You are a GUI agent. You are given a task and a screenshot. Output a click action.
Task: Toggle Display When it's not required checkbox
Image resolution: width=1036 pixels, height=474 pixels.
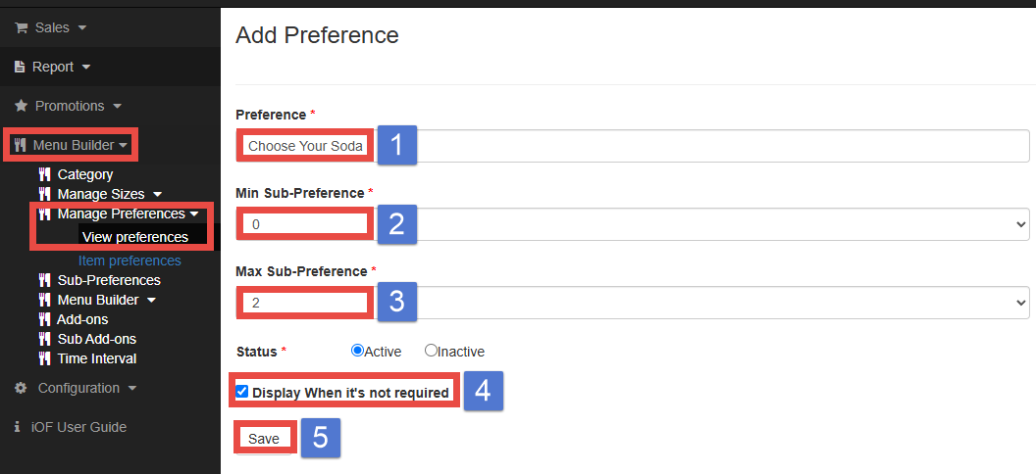pos(242,392)
